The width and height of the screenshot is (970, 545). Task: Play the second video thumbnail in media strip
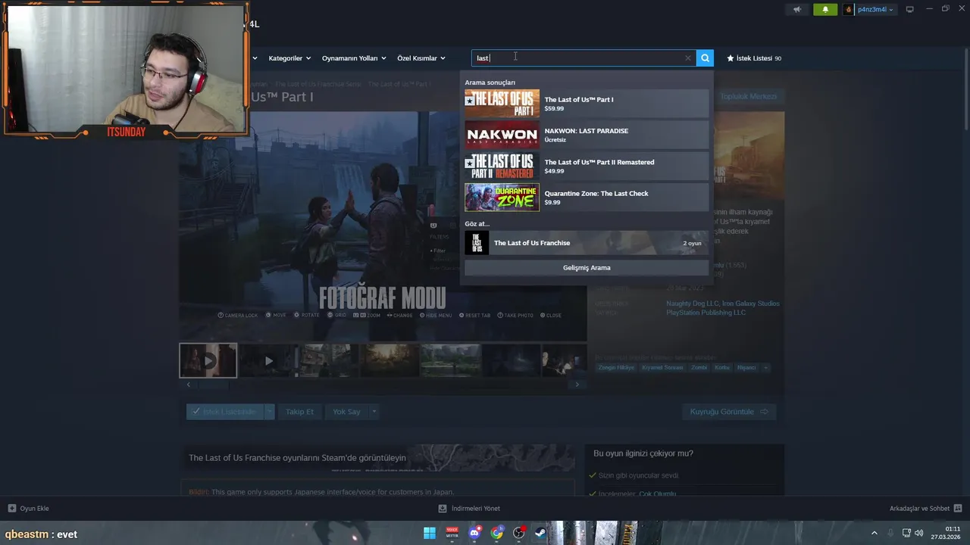point(268,361)
